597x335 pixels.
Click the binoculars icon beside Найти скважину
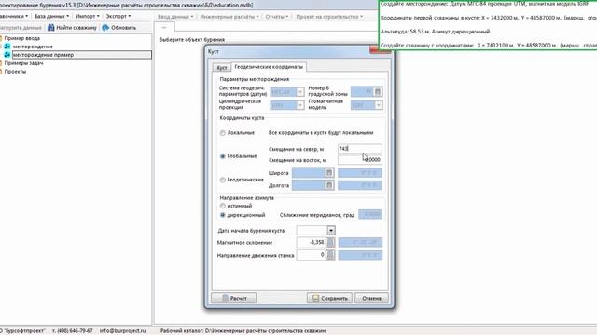(x=51, y=28)
